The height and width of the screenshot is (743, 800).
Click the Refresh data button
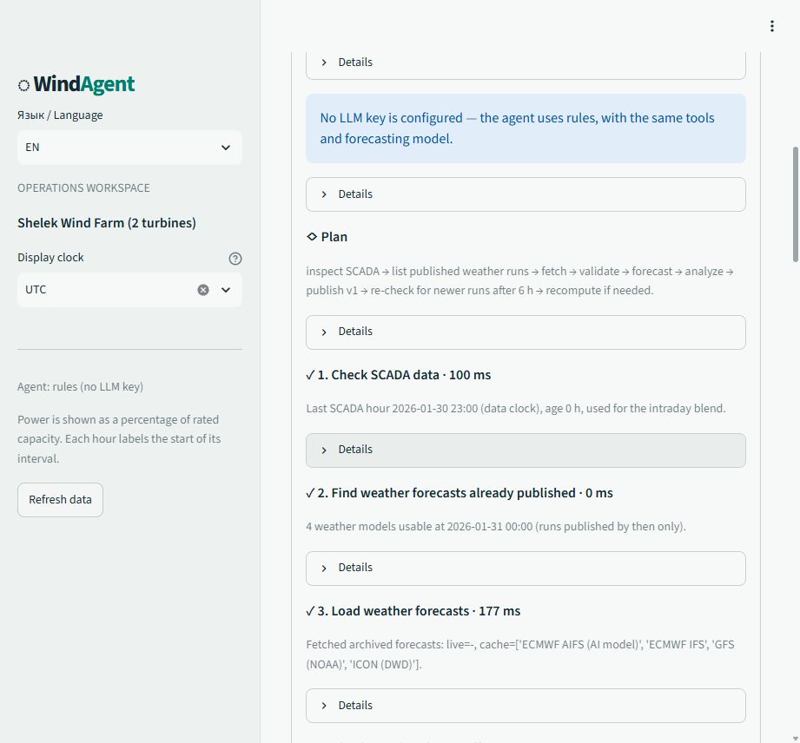coord(60,500)
